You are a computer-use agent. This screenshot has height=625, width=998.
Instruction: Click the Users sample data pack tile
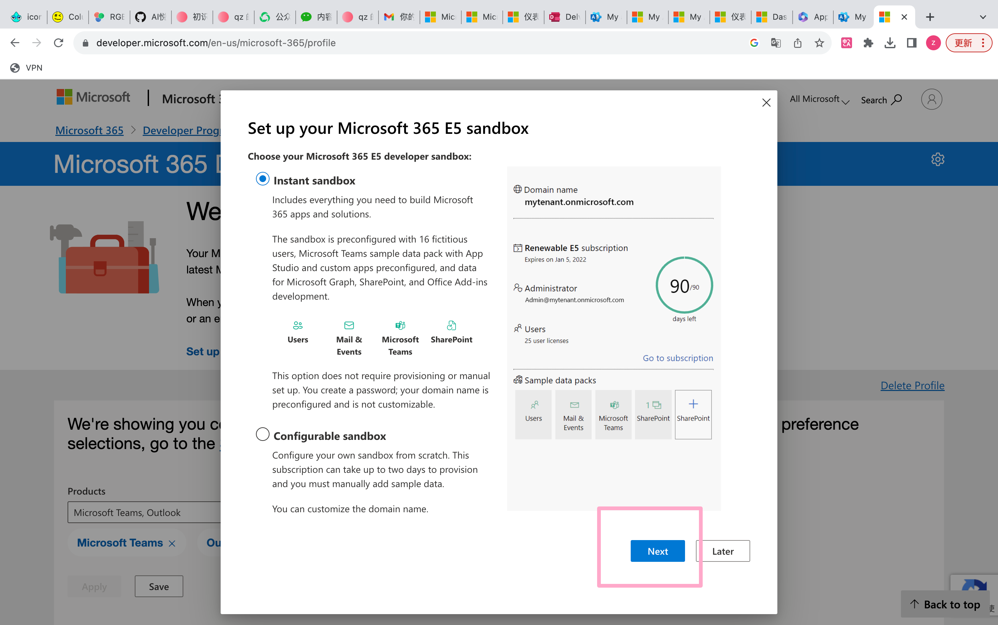pyautogui.click(x=533, y=414)
